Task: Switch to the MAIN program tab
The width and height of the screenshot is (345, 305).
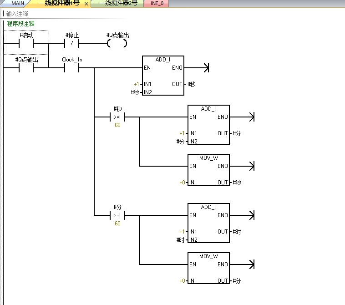Action: point(17,3)
